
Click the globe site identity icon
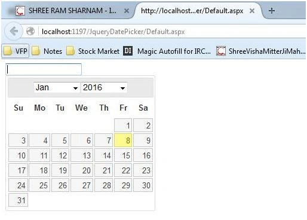pos(30,31)
